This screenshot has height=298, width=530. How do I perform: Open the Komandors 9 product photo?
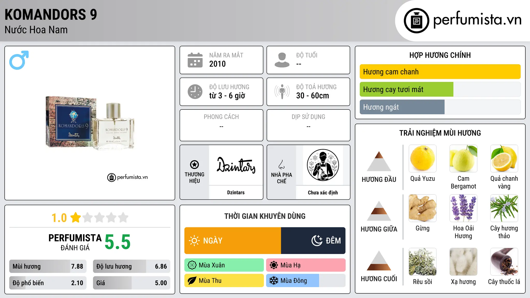(90, 123)
